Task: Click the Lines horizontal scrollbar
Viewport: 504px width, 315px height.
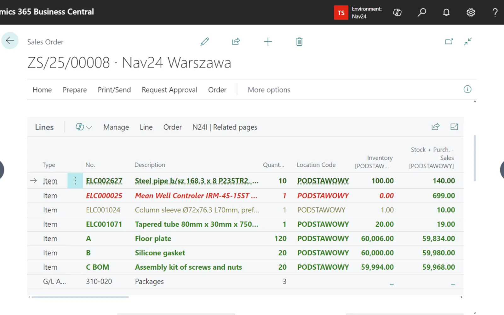Action: [x=80, y=297]
